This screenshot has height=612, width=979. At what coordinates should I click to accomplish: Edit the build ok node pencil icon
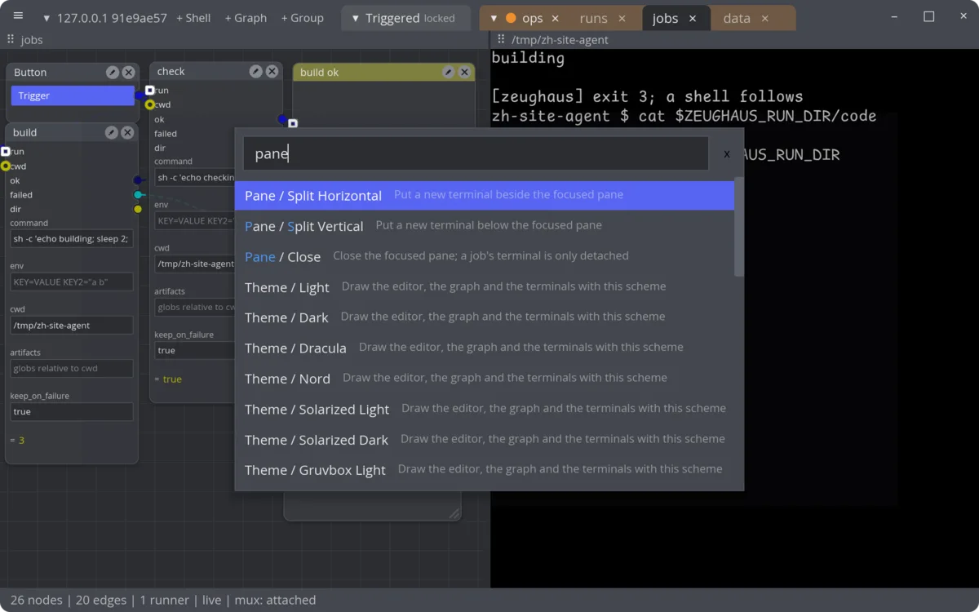pyautogui.click(x=448, y=73)
